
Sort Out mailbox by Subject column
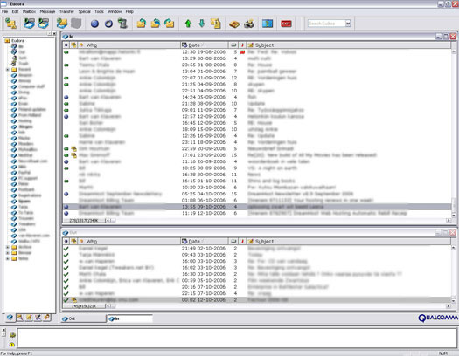348,241
